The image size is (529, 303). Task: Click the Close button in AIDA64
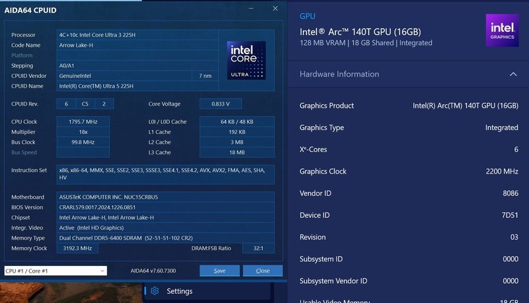[263, 271]
